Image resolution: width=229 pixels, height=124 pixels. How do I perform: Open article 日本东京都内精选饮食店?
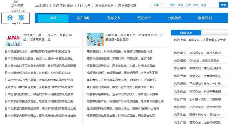click(x=39, y=101)
